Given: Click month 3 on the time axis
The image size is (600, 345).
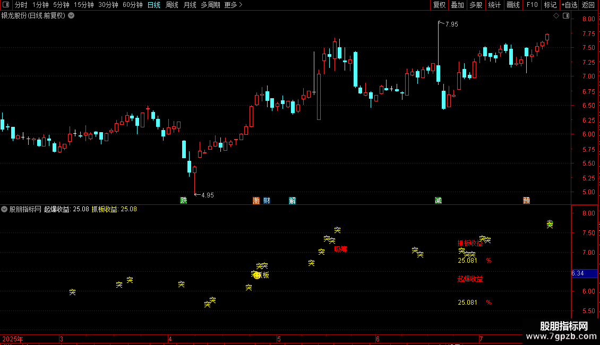Looking at the screenshot, I should click(x=61, y=339).
